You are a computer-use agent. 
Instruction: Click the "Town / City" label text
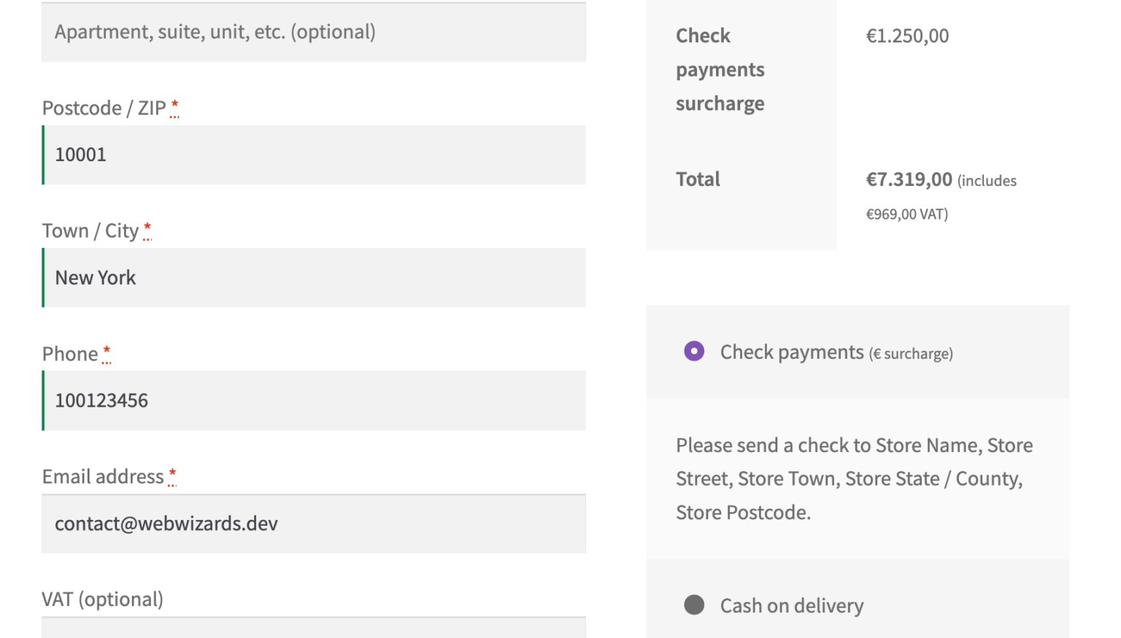coord(90,231)
